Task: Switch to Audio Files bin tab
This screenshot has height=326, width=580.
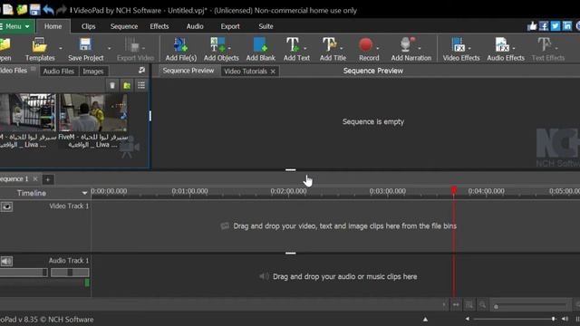Action: [x=58, y=71]
